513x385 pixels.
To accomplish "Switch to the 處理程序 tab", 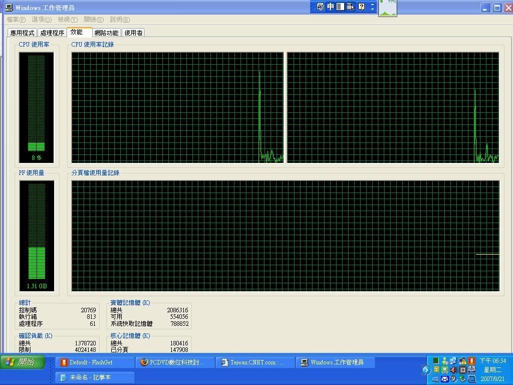I will (x=52, y=33).
